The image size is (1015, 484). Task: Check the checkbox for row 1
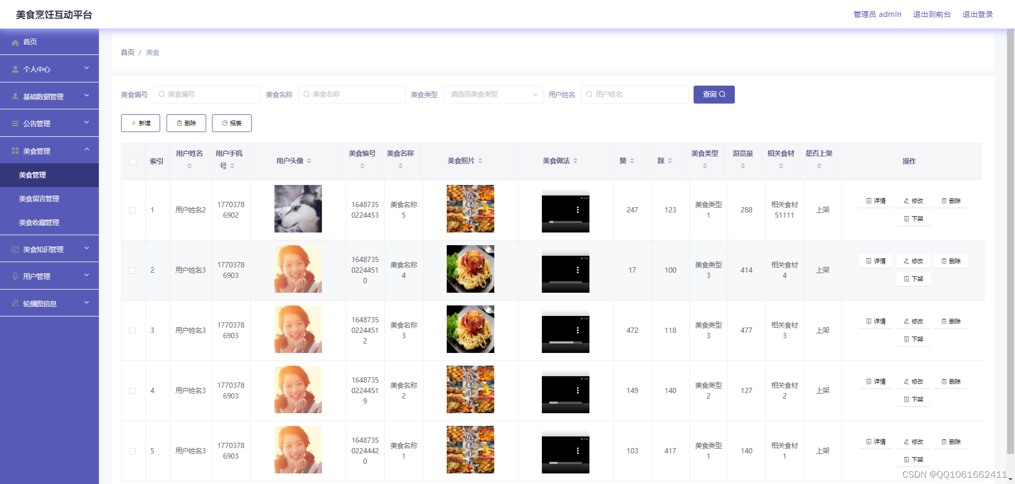tap(133, 210)
